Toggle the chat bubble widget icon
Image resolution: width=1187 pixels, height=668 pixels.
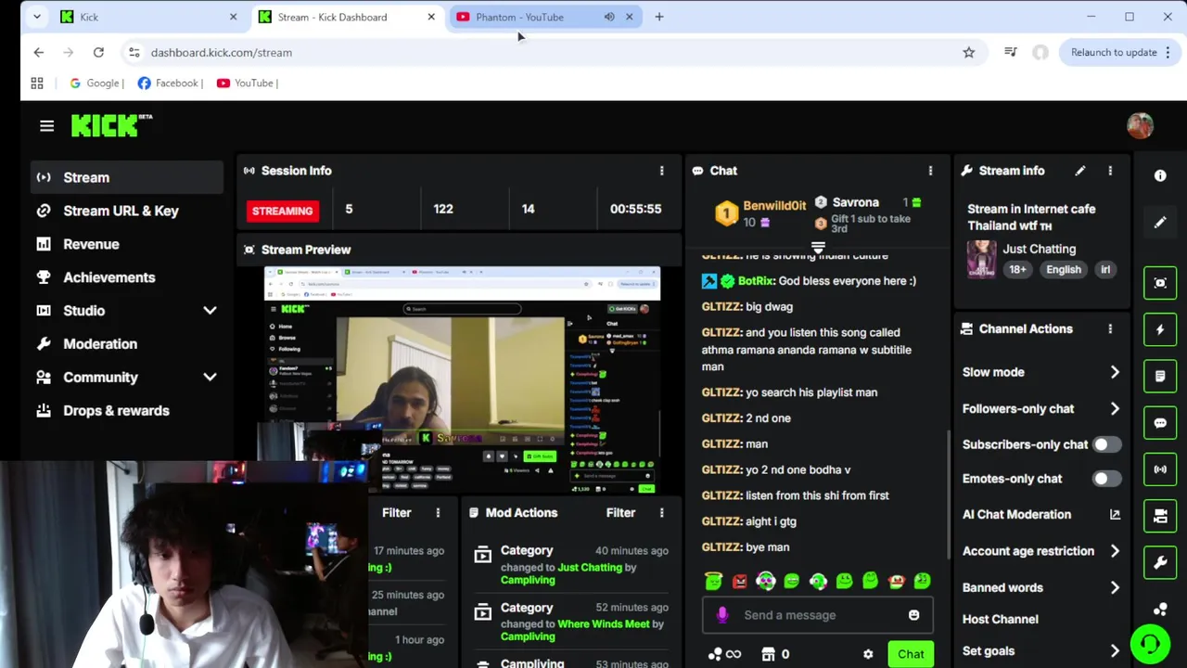[x=1160, y=423]
